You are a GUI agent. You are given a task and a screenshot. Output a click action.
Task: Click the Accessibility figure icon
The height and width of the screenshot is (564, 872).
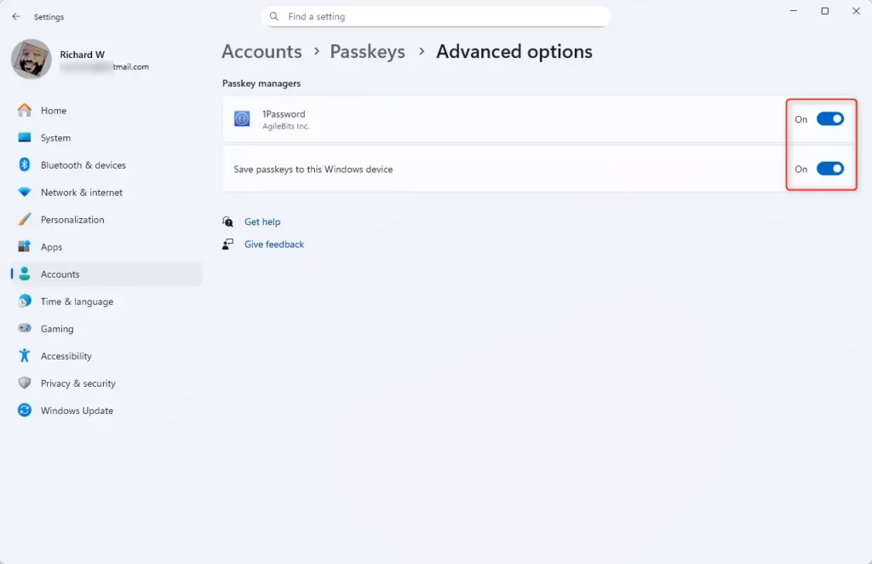[x=25, y=356]
